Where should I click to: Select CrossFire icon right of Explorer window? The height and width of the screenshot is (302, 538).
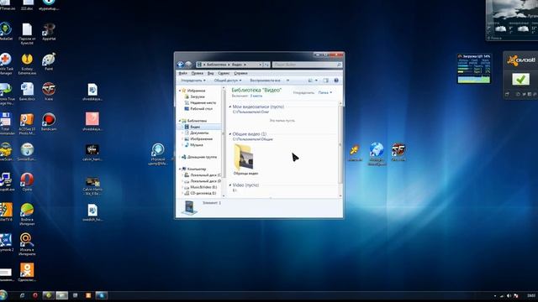(398, 153)
